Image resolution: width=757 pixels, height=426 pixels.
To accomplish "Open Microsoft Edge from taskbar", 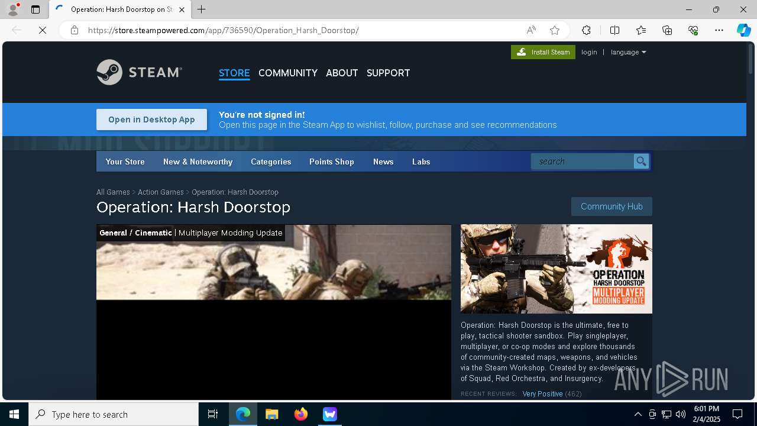I will click(x=243, y=414).
